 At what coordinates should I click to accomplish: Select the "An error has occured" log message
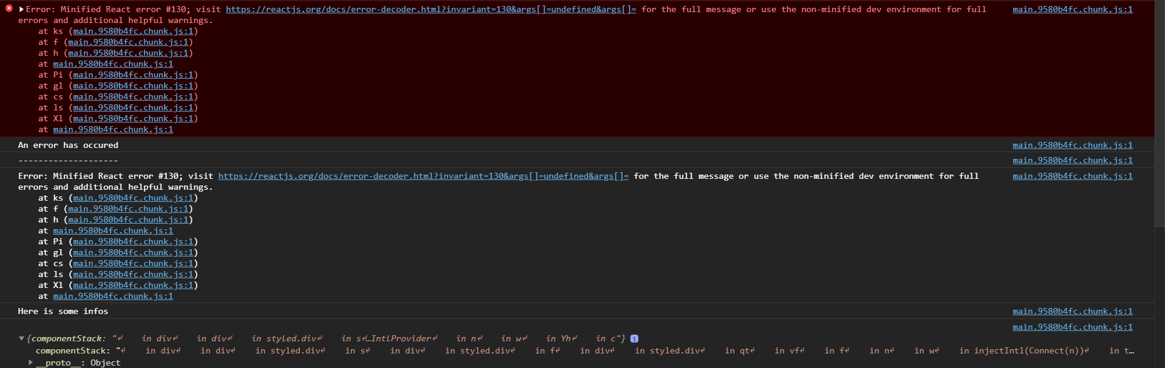[x=68, y=145]
